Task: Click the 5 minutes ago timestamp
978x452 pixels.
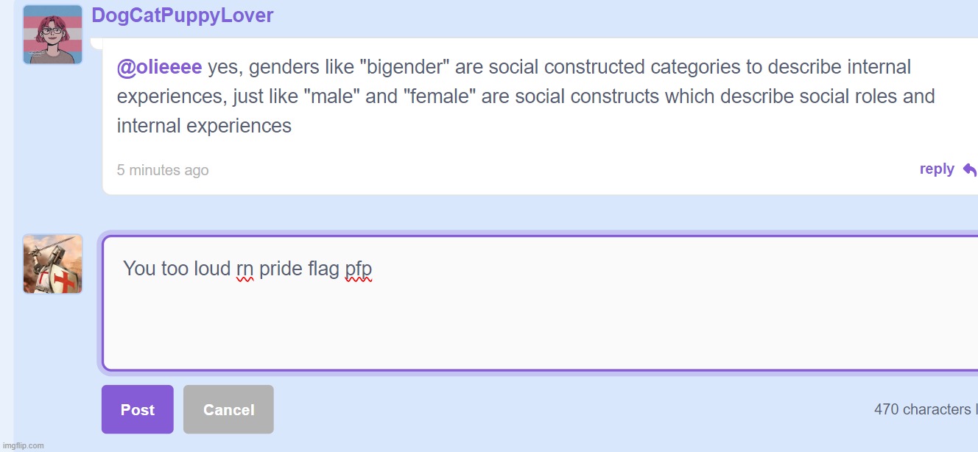Action: tap(163, 170)
